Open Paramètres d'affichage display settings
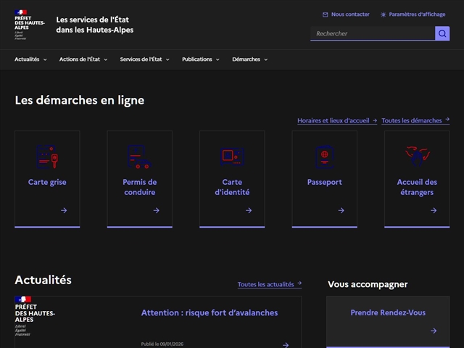464x348 pixels. (x=413, y=14)
